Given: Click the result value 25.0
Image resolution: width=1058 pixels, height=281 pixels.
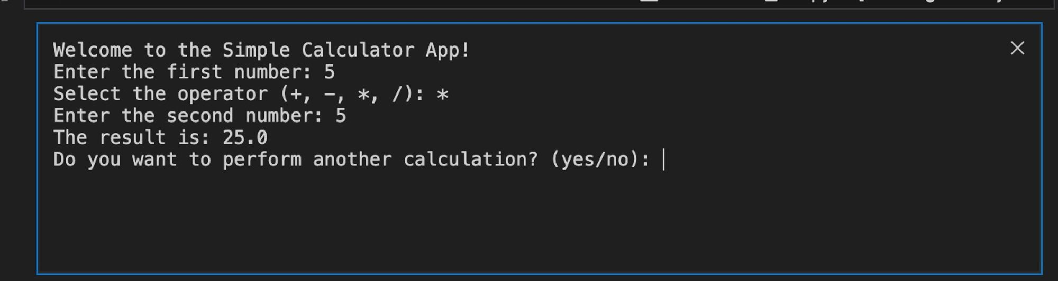Looking at the screenshot, I should point(245,138).
